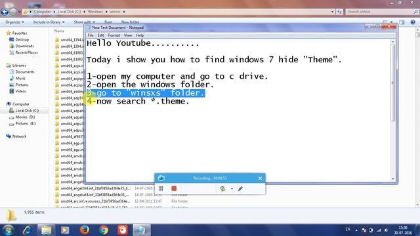Click Local Disk (C:) in the address breadcrumb
Image resolution: width=420 pixels, height=236 pixels.
point(69,12)
